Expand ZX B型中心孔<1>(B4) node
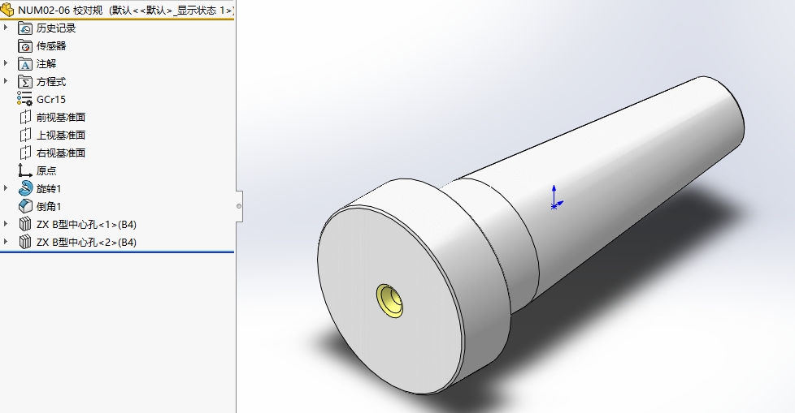Viewport: 795px width, 413px height. pyautogui.click(x=6, y=224)
